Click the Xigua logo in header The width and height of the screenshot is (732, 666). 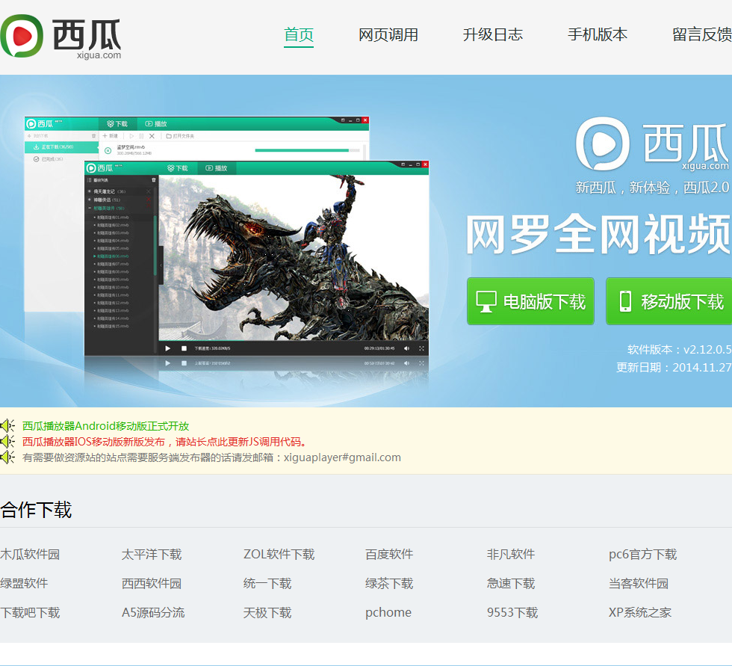point(61,37)
